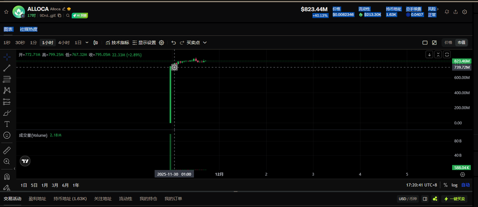Favorite ALLOCA with the star icon
This screenshot has height=207, width=478.
pos(6,12)
